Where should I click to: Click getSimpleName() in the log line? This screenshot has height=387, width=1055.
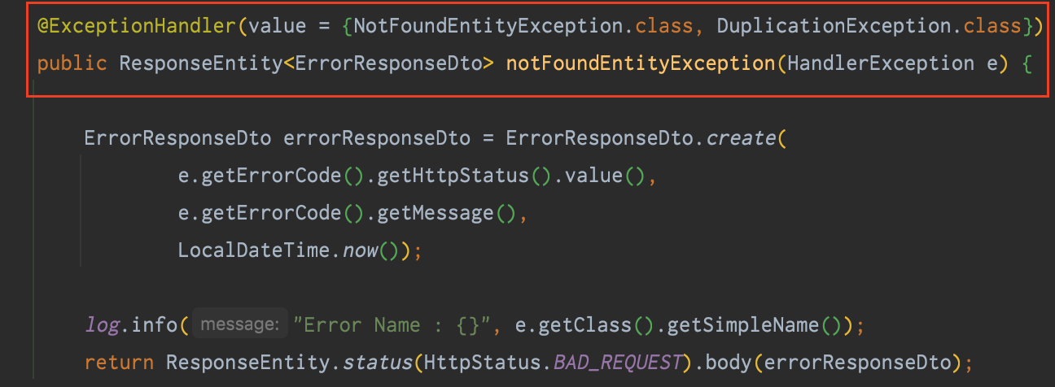pyautogui.click(x=754, y=325)
